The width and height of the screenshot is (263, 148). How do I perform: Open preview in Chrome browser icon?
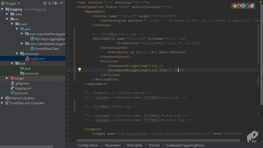pos(234,6)
